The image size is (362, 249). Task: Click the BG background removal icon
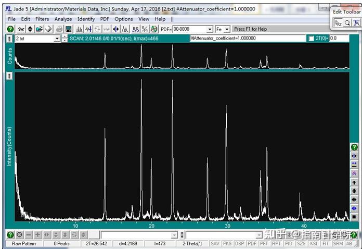136,29
